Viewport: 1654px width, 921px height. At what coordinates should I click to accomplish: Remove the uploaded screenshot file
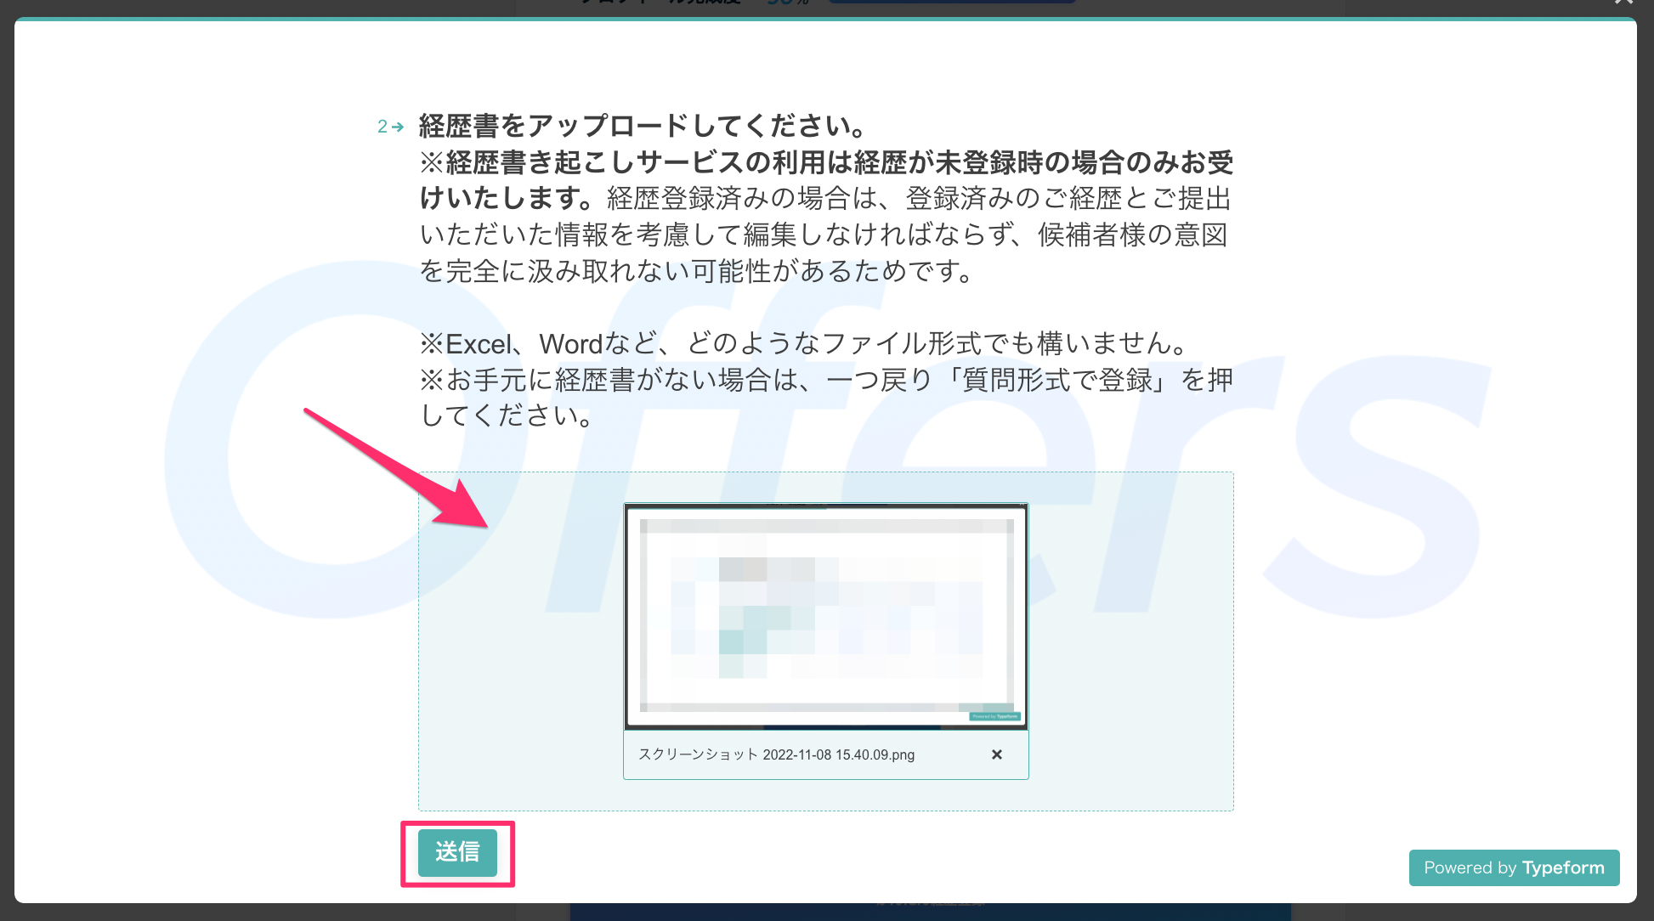click(997, 754)
